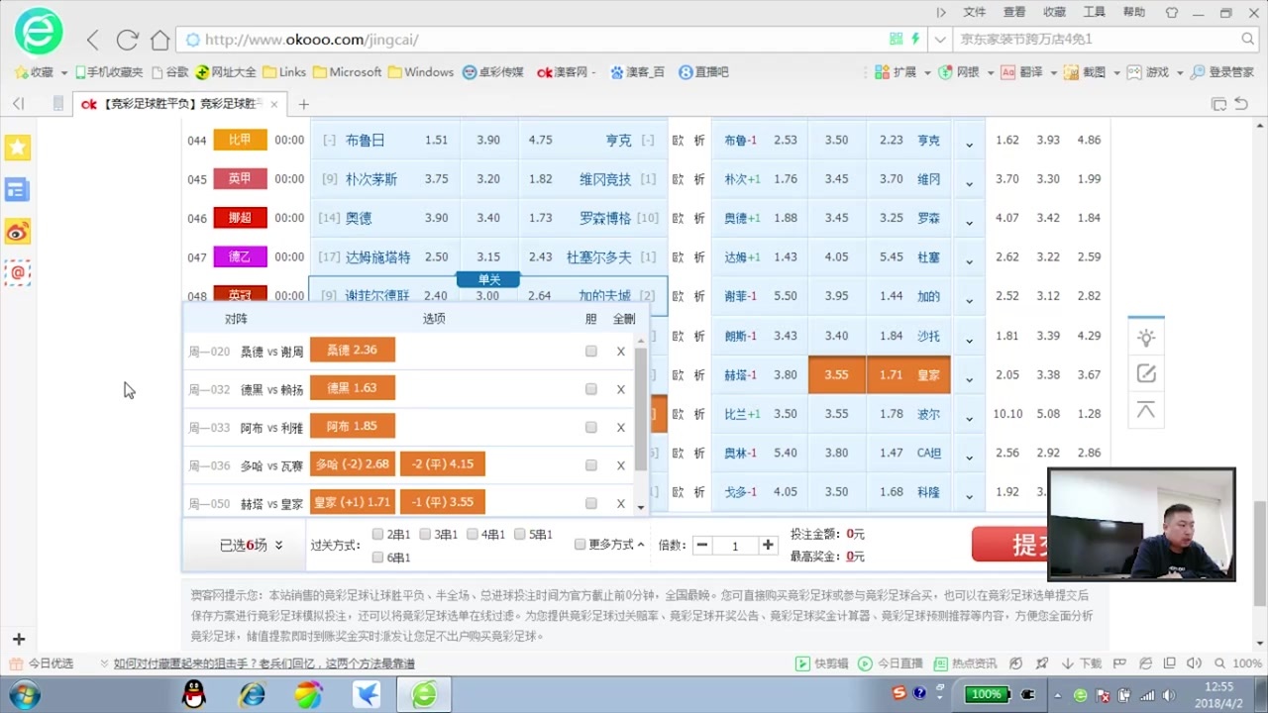Jump to page top with the up arrow icon
1268x713 pixels.
click(x=1146, y=409)
